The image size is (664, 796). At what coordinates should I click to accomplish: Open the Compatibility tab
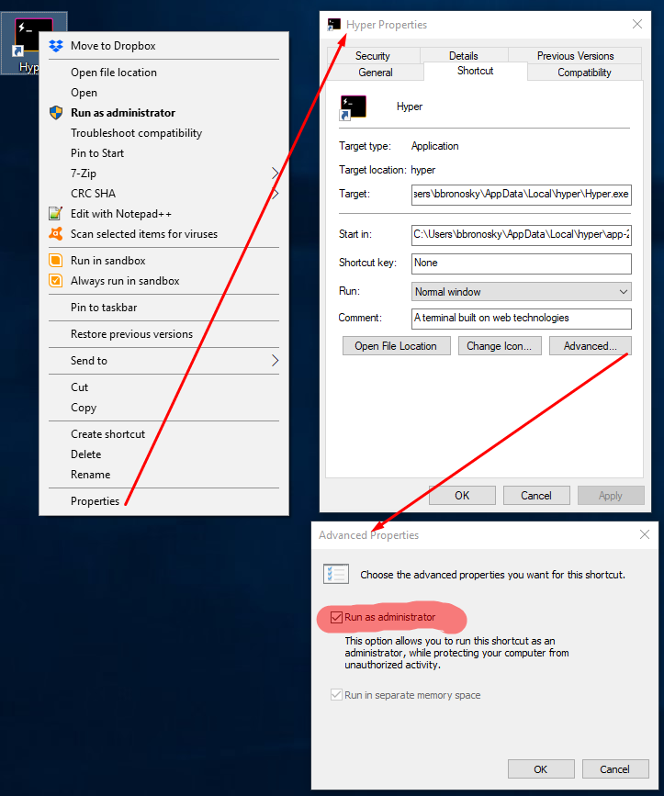pyautogui.click(x=584, y=73)
